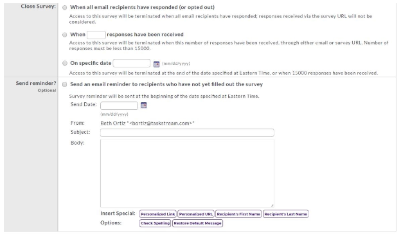Screen dimensions: 401x236
Task: Insert a Personalized URL
Action: click(x=196, y=214)
